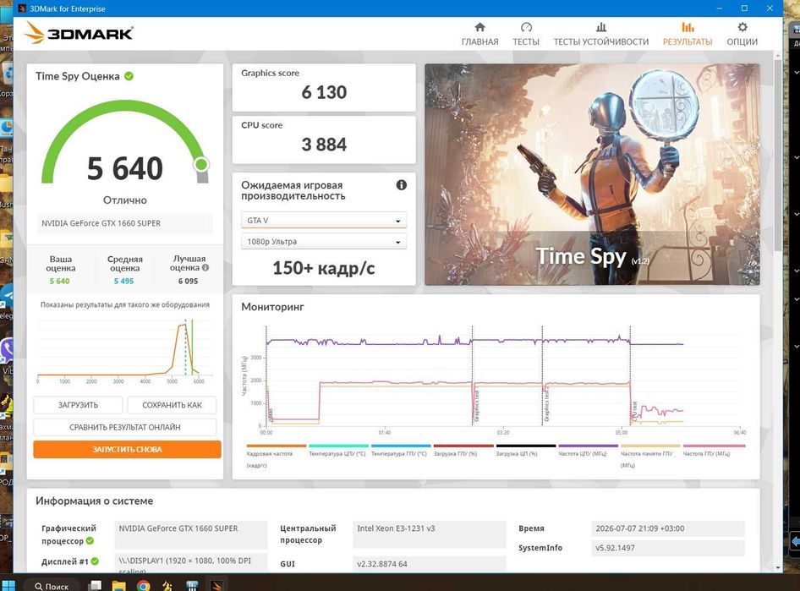Click the Время timestamp value
This screenshot has width=800, height=591.
coord(640,528)
